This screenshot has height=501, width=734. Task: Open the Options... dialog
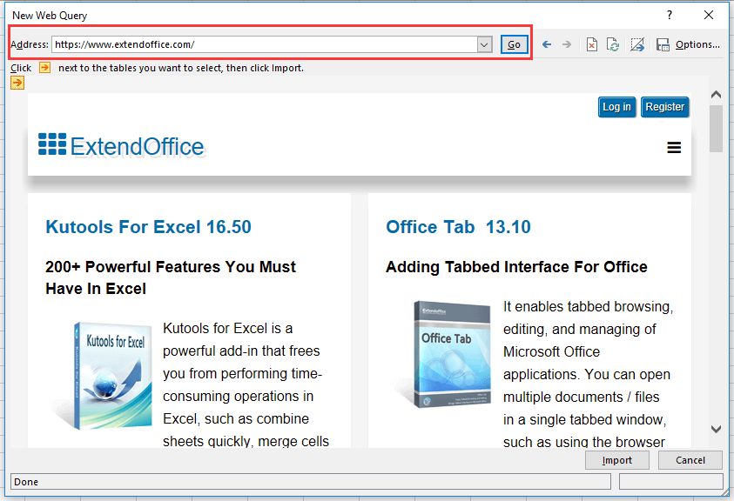coord(697,44)
